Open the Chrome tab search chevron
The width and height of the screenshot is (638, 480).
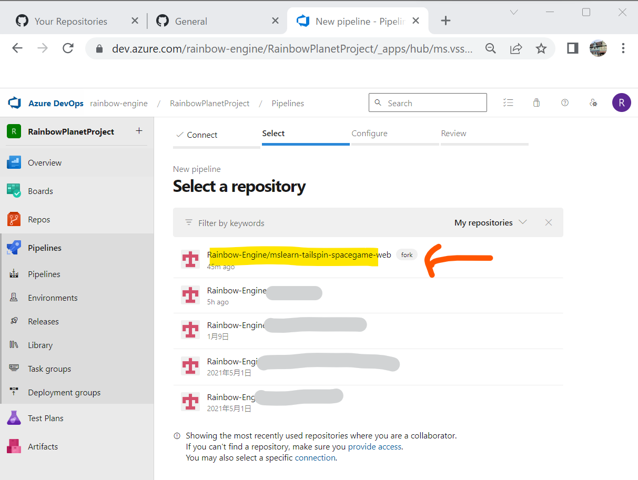(x=514, y=12)
